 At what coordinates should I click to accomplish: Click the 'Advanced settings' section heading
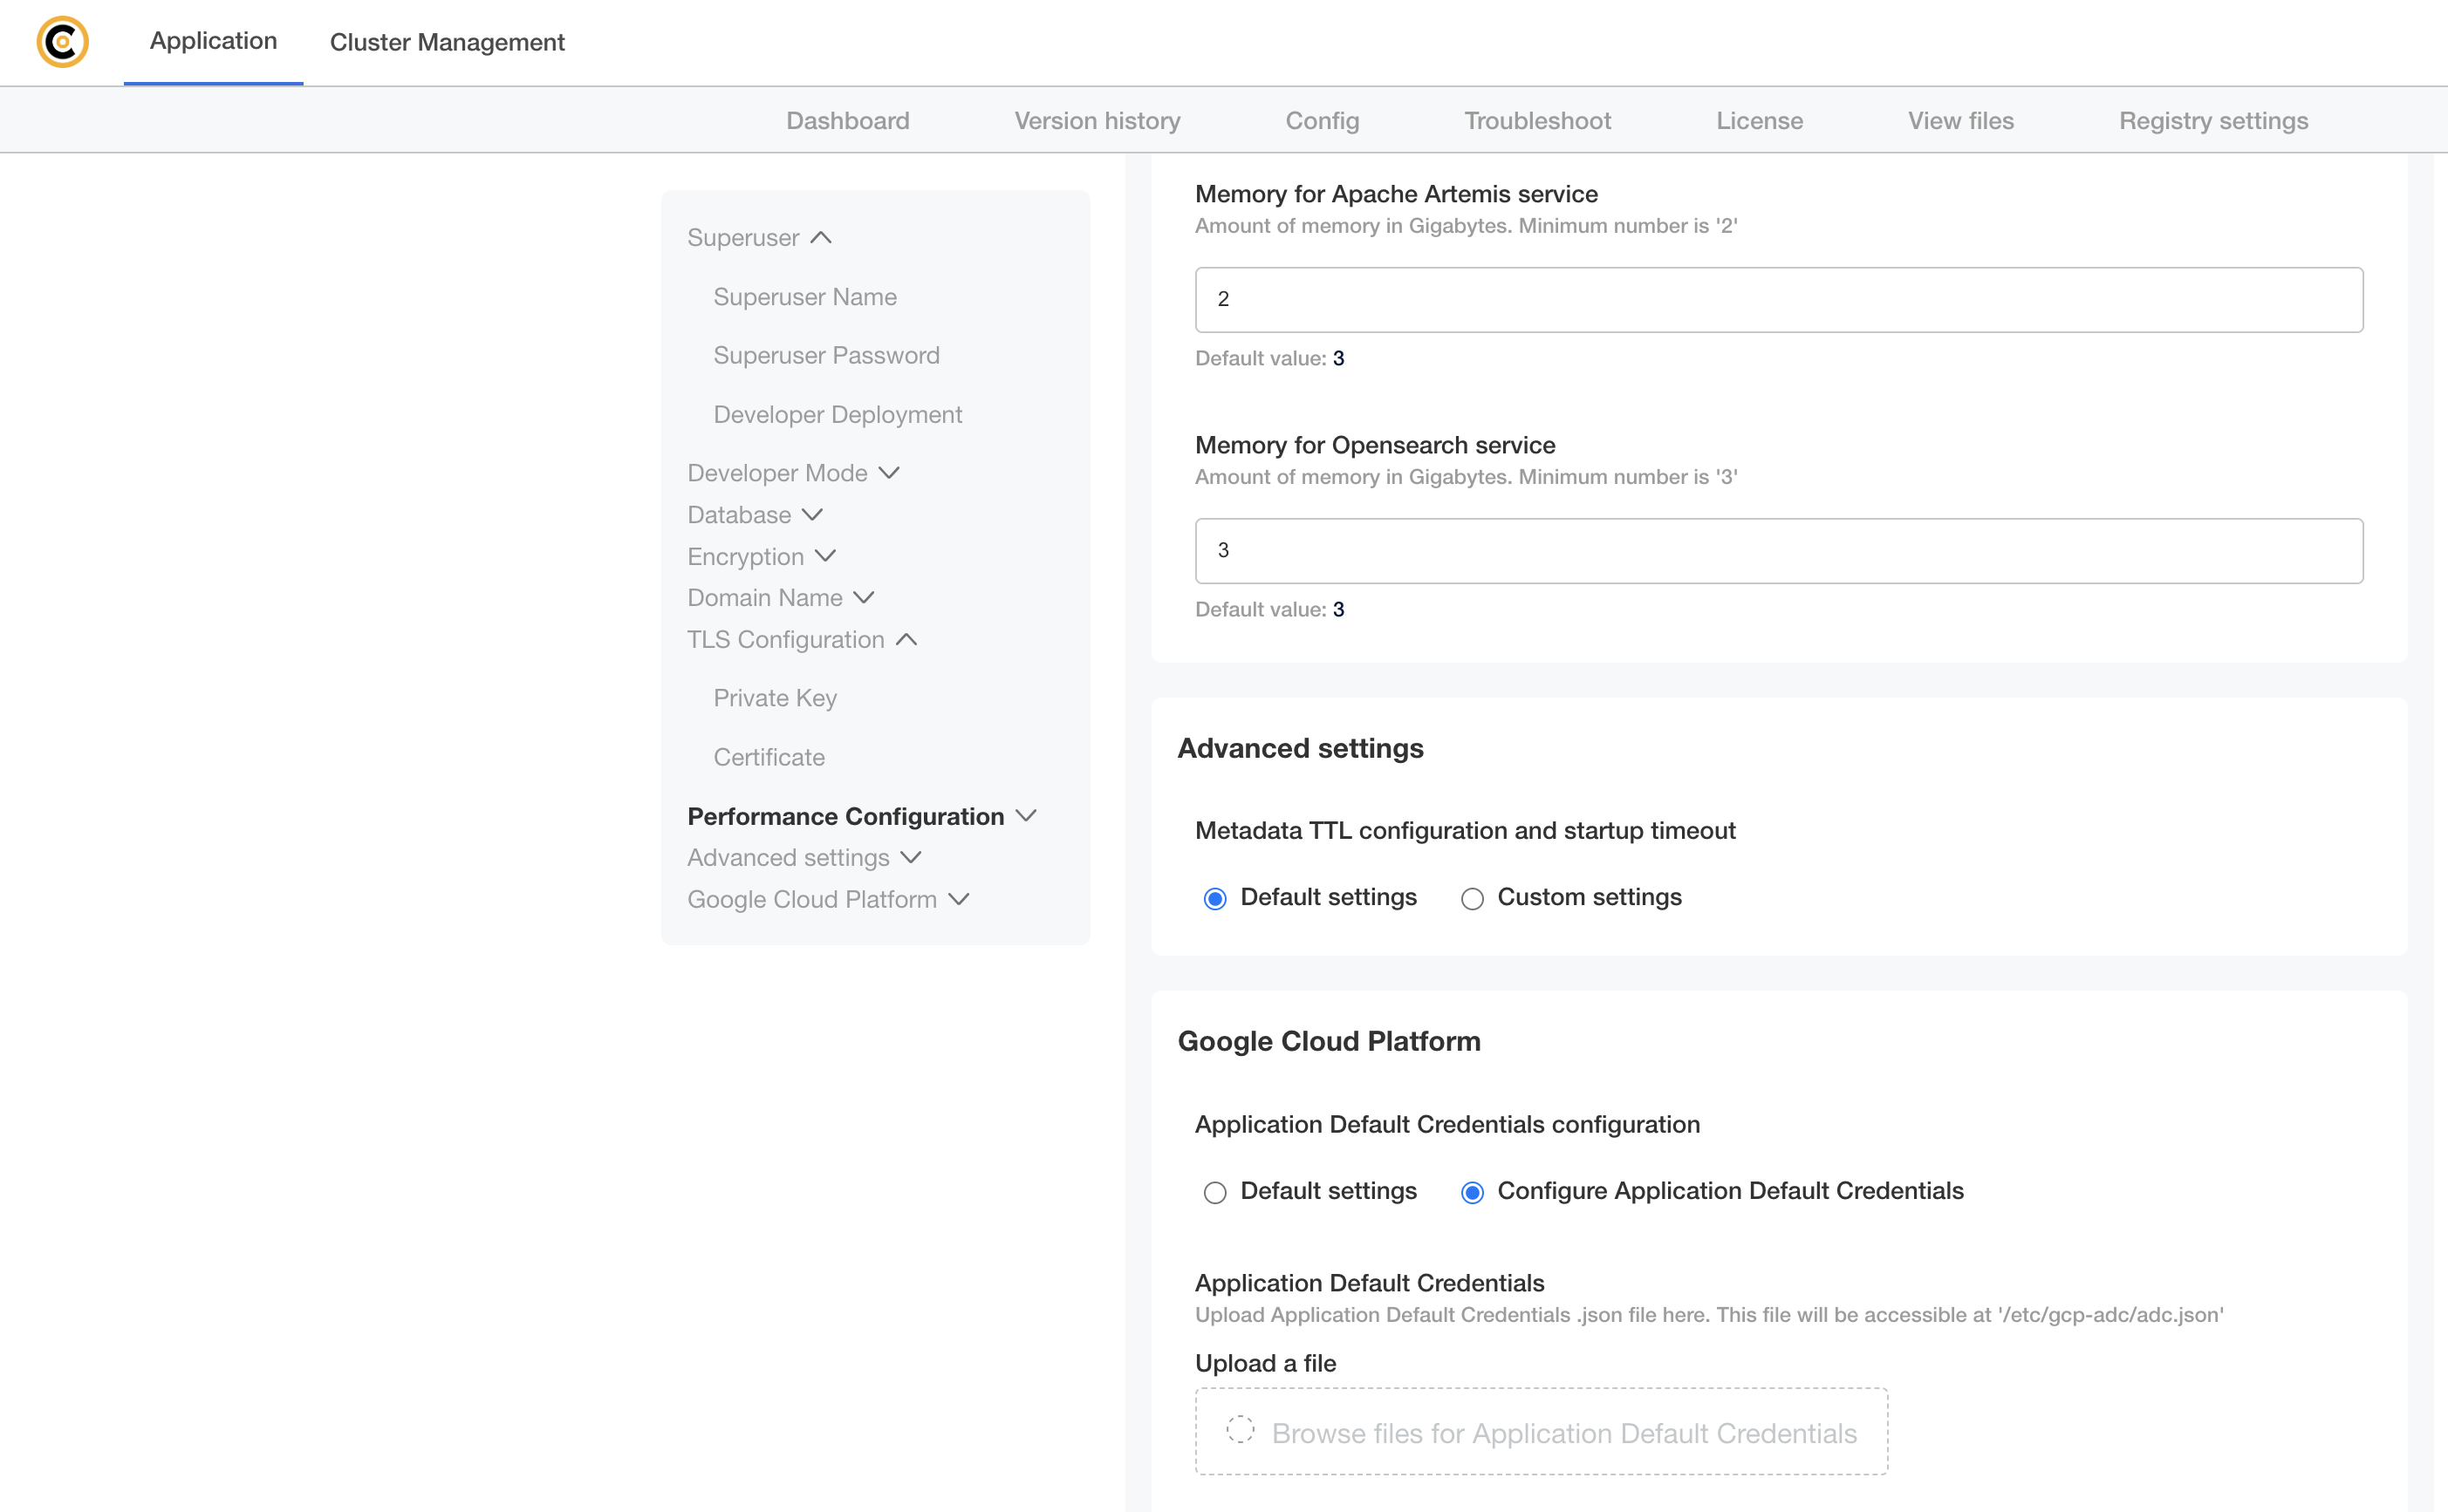[1300, 748]
